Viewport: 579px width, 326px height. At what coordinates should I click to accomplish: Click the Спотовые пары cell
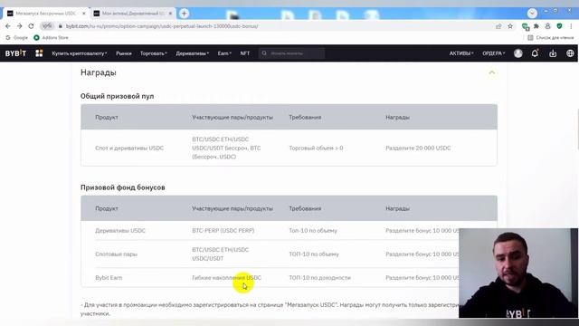(x=116, y=254)
